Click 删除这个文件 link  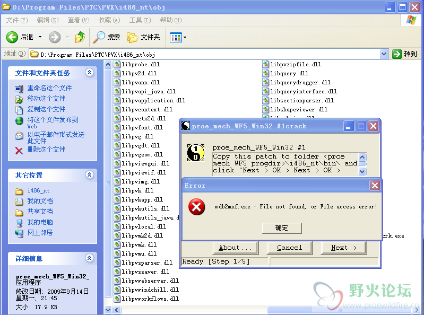pos(46,150)
